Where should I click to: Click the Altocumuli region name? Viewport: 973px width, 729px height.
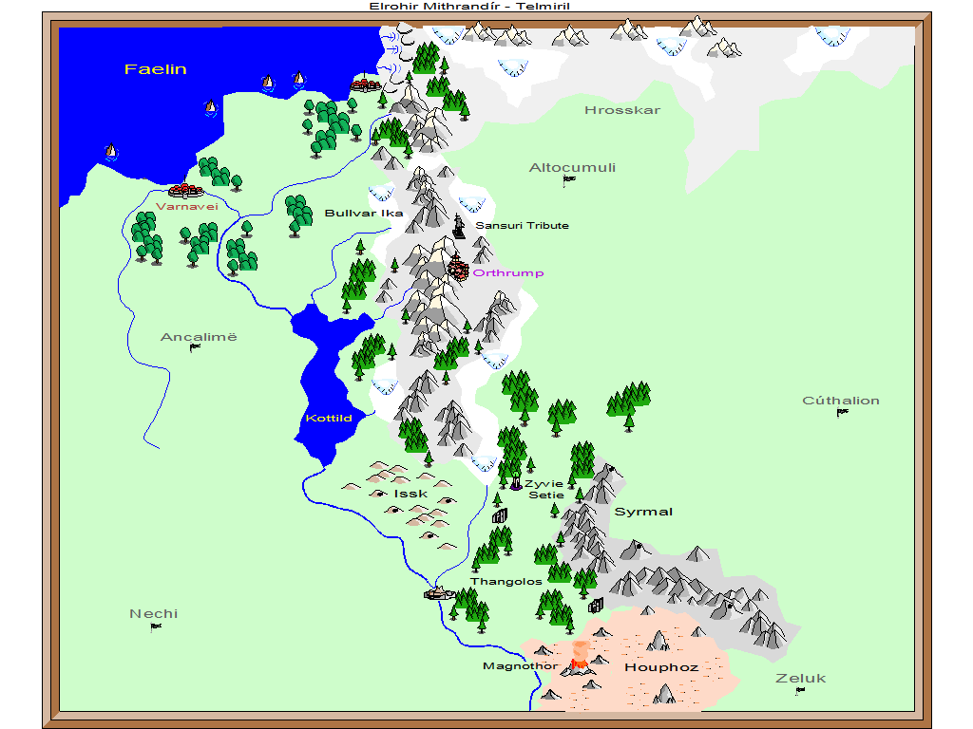click(572, 167)
